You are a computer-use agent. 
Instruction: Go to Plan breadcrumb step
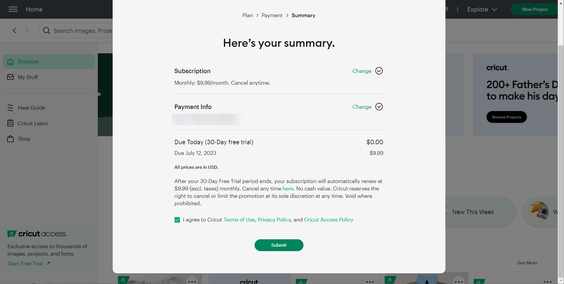(x=247, y=15)
